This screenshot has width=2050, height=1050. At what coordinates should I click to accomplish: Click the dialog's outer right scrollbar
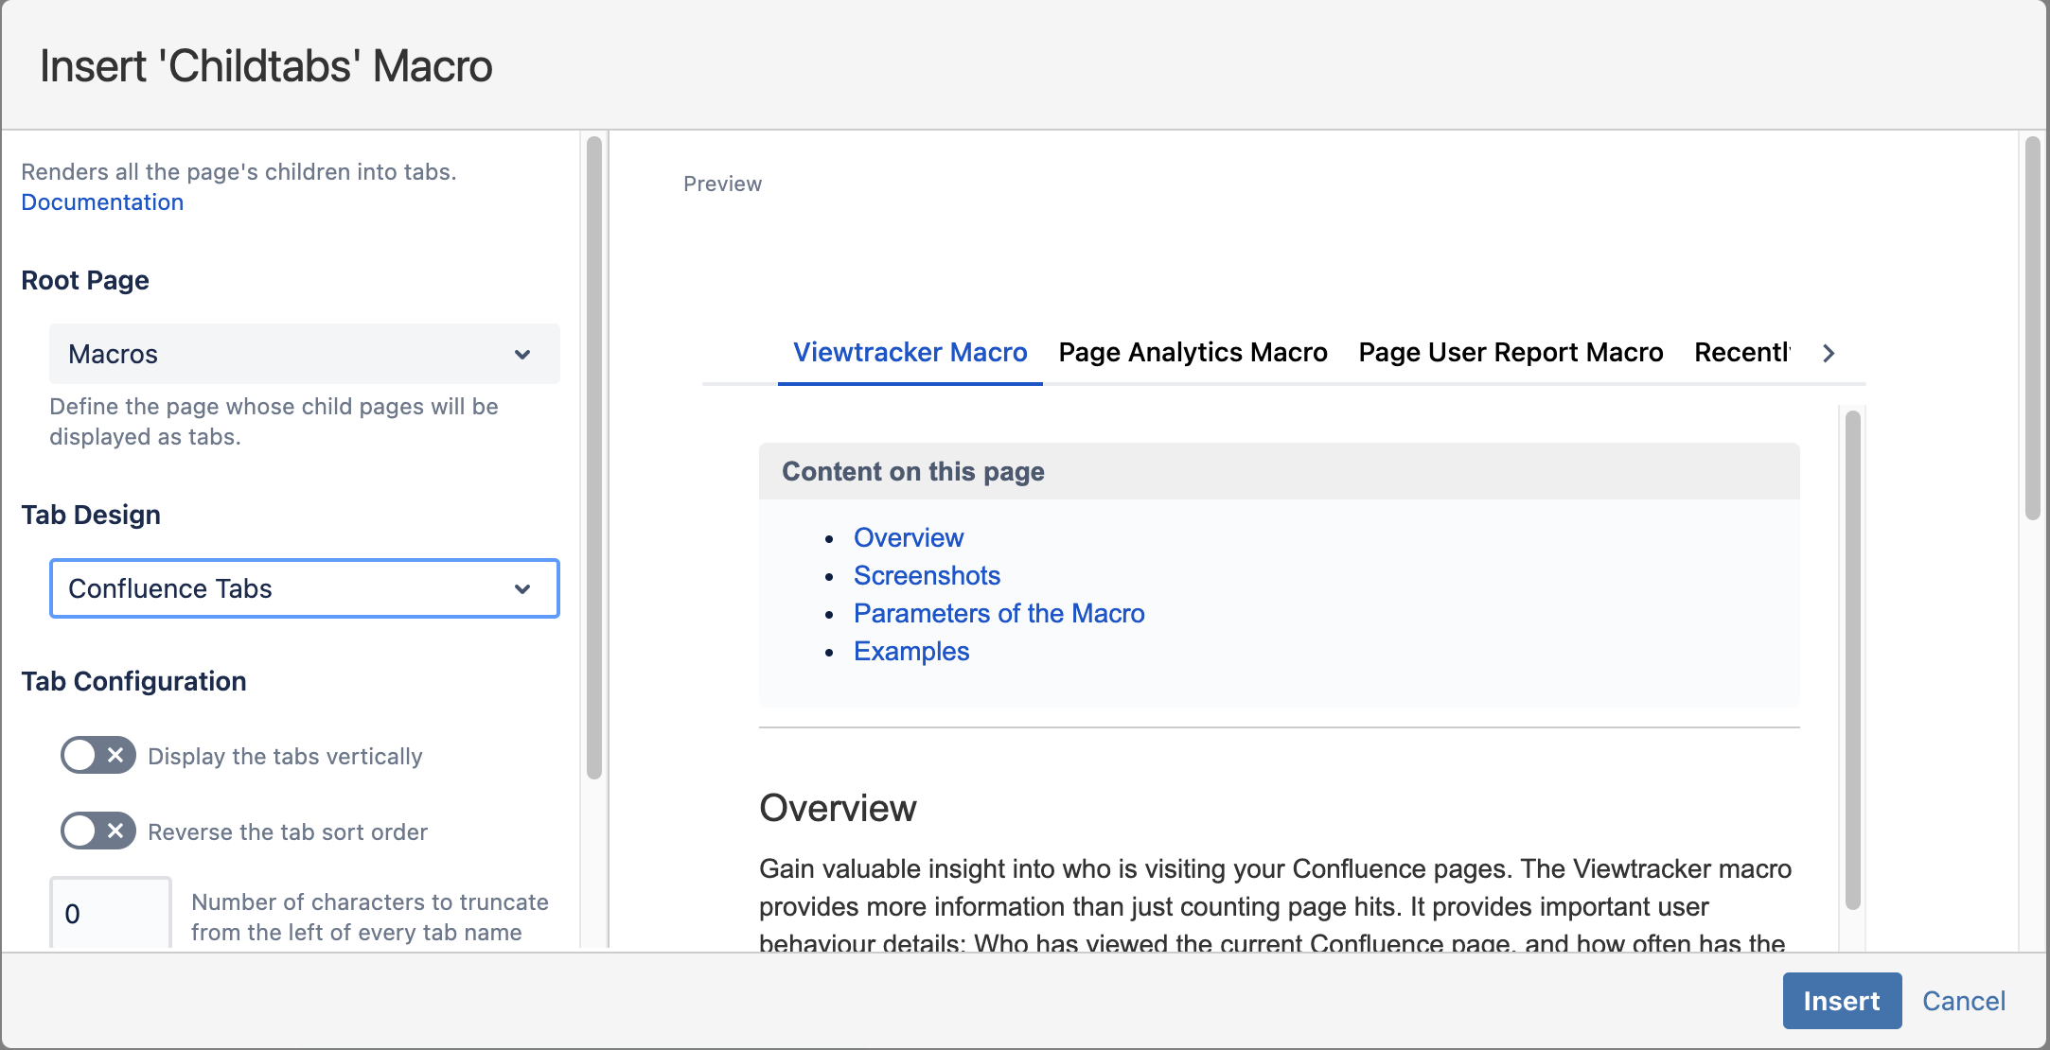pos(2032,327)
